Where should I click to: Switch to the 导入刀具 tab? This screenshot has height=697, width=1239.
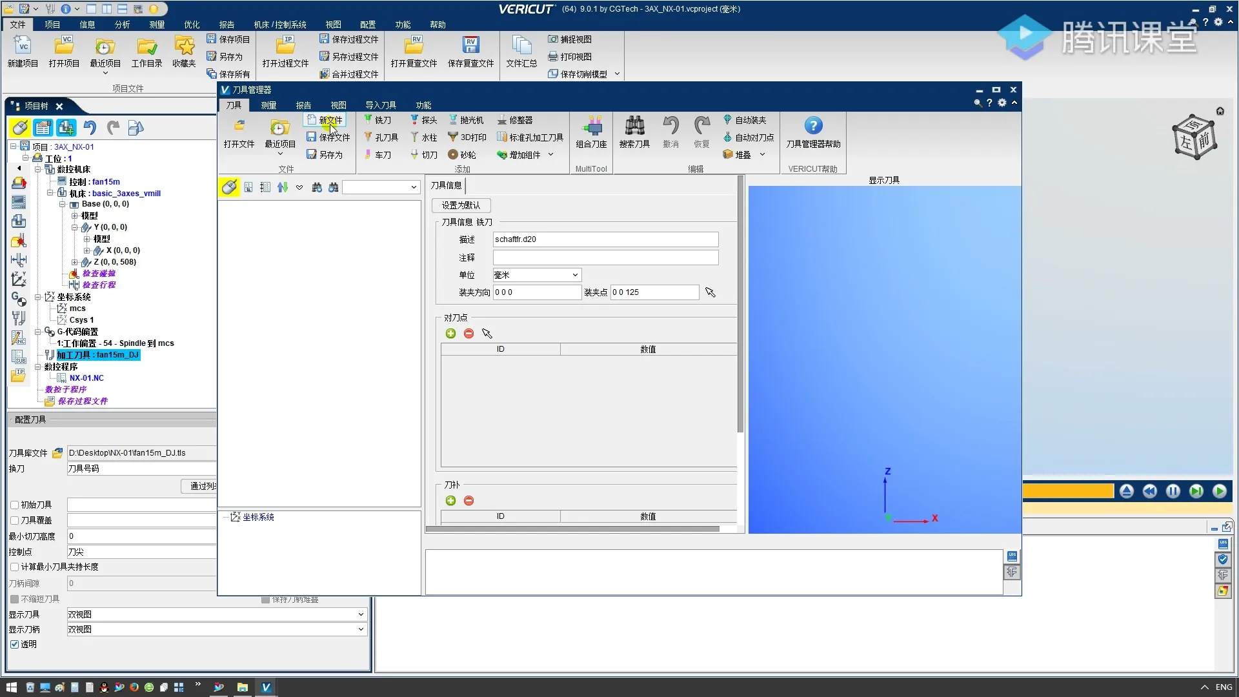pyautogui.click(x=380, y=105)
